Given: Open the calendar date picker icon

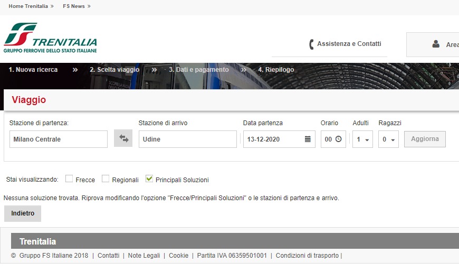Looking at the screenshot, I should tap(308, 139).
